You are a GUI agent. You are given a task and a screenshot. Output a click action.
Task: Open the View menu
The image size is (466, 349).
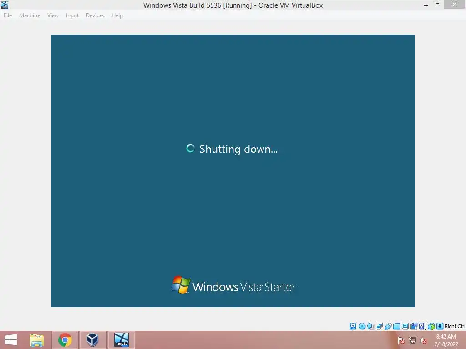[x=53, y=15]
